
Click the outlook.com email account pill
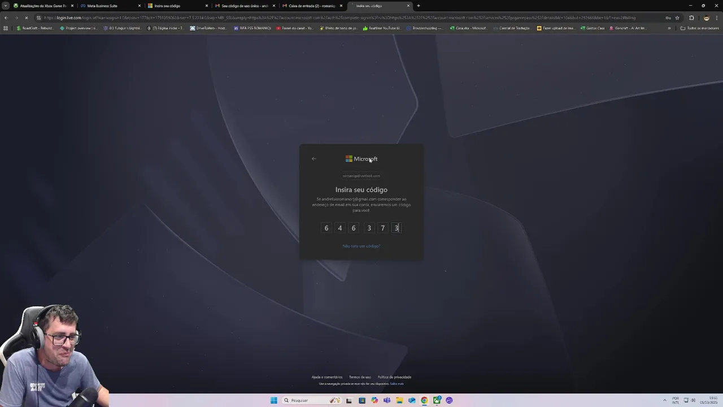(x=361, y=176)
